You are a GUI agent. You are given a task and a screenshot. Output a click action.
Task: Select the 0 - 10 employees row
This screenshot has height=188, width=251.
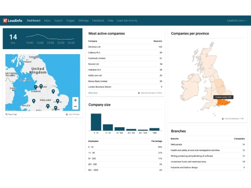125,147
